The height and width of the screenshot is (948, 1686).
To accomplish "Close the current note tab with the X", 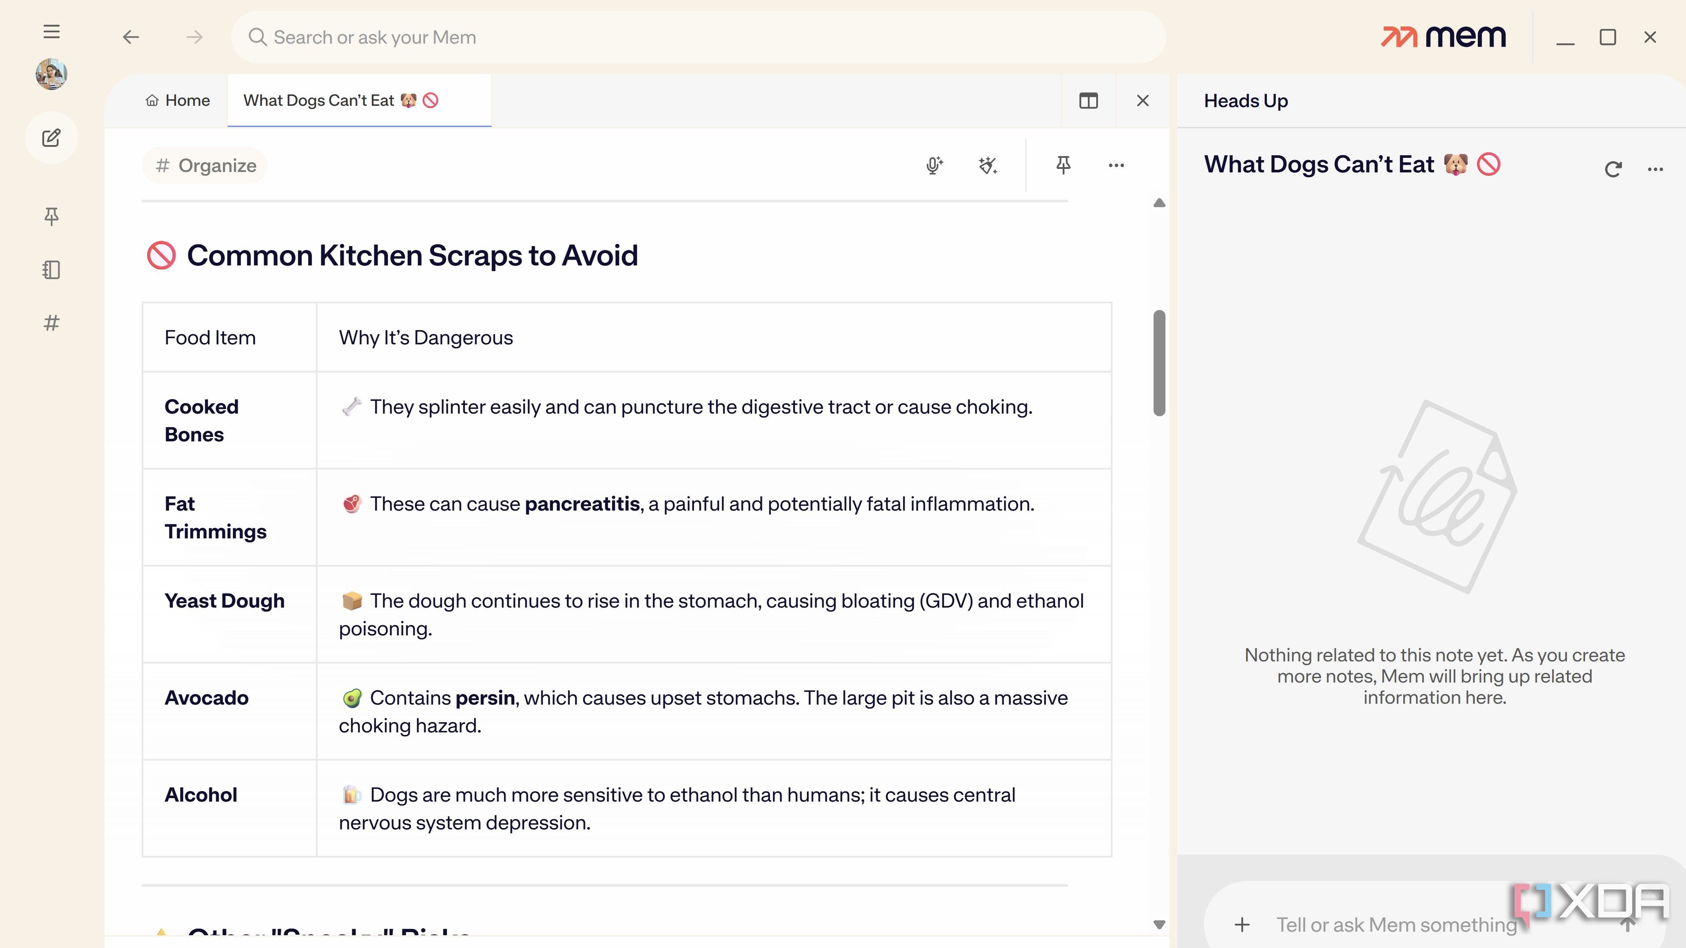I will [1143, 101].
